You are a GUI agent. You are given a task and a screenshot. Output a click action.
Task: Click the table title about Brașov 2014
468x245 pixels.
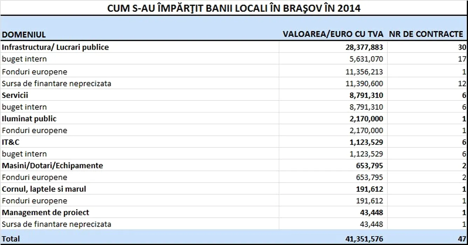point(234,8)
